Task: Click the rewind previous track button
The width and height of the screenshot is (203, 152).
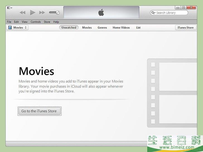Action: tap(23, 13)
